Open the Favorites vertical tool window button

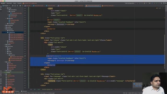[1, 81]
